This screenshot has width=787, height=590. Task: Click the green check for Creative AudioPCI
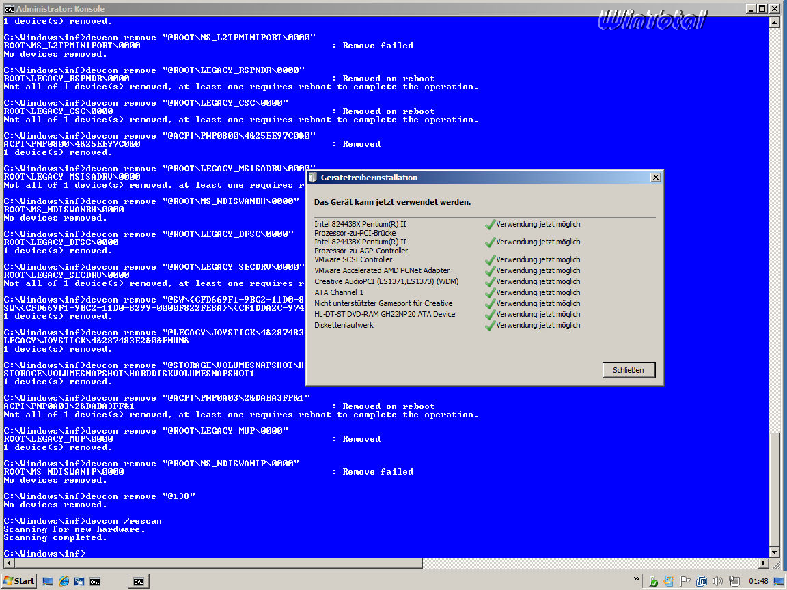click(490, 282)
